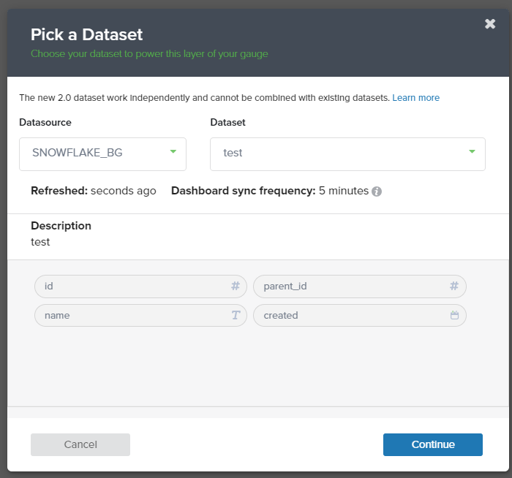This screenshot has width=512, height=478.
Task: Select the parent_id column field
Action: (x=351, y=287)
